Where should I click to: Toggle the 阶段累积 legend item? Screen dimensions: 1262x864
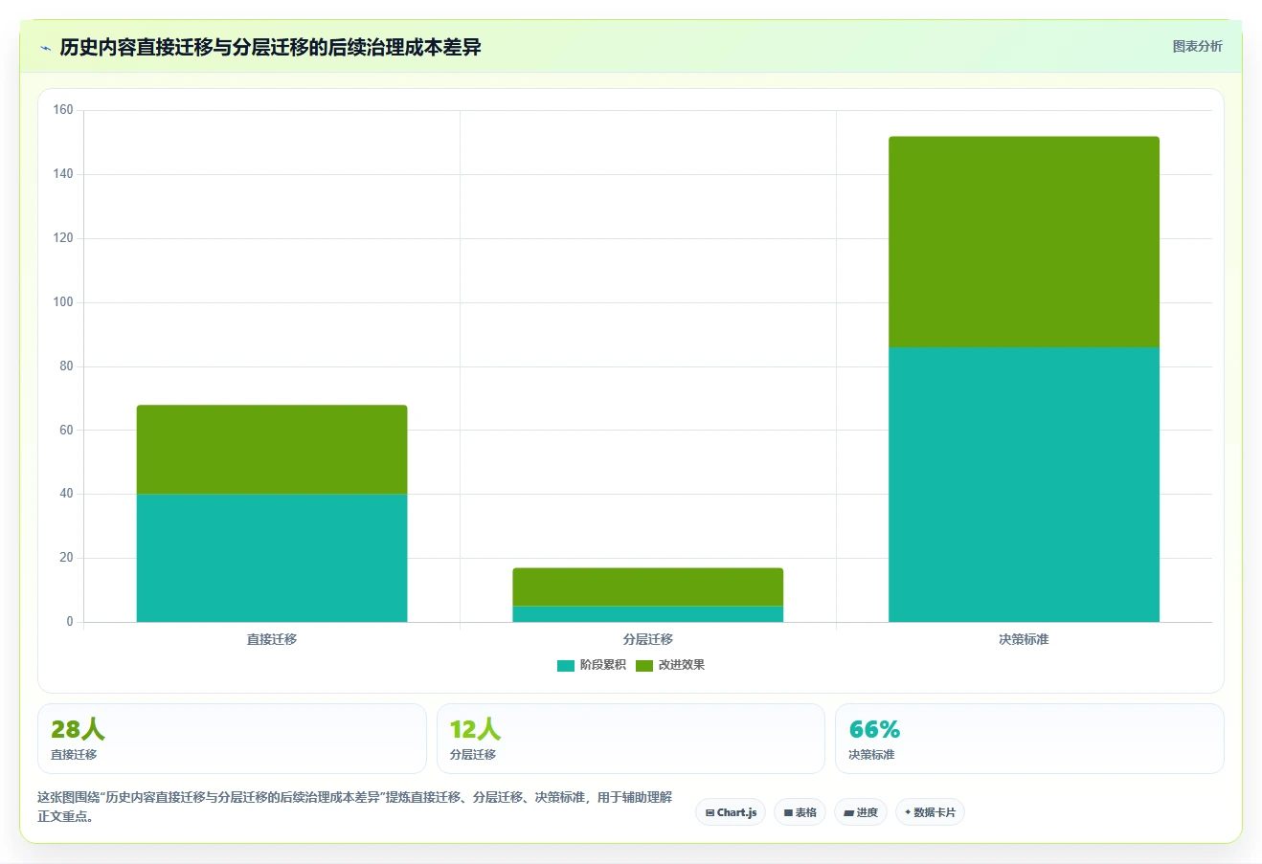[592, 665]
